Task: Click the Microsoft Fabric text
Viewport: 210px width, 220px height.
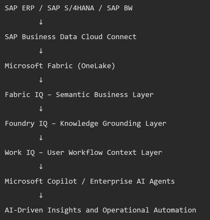Action: click(39, 66)
